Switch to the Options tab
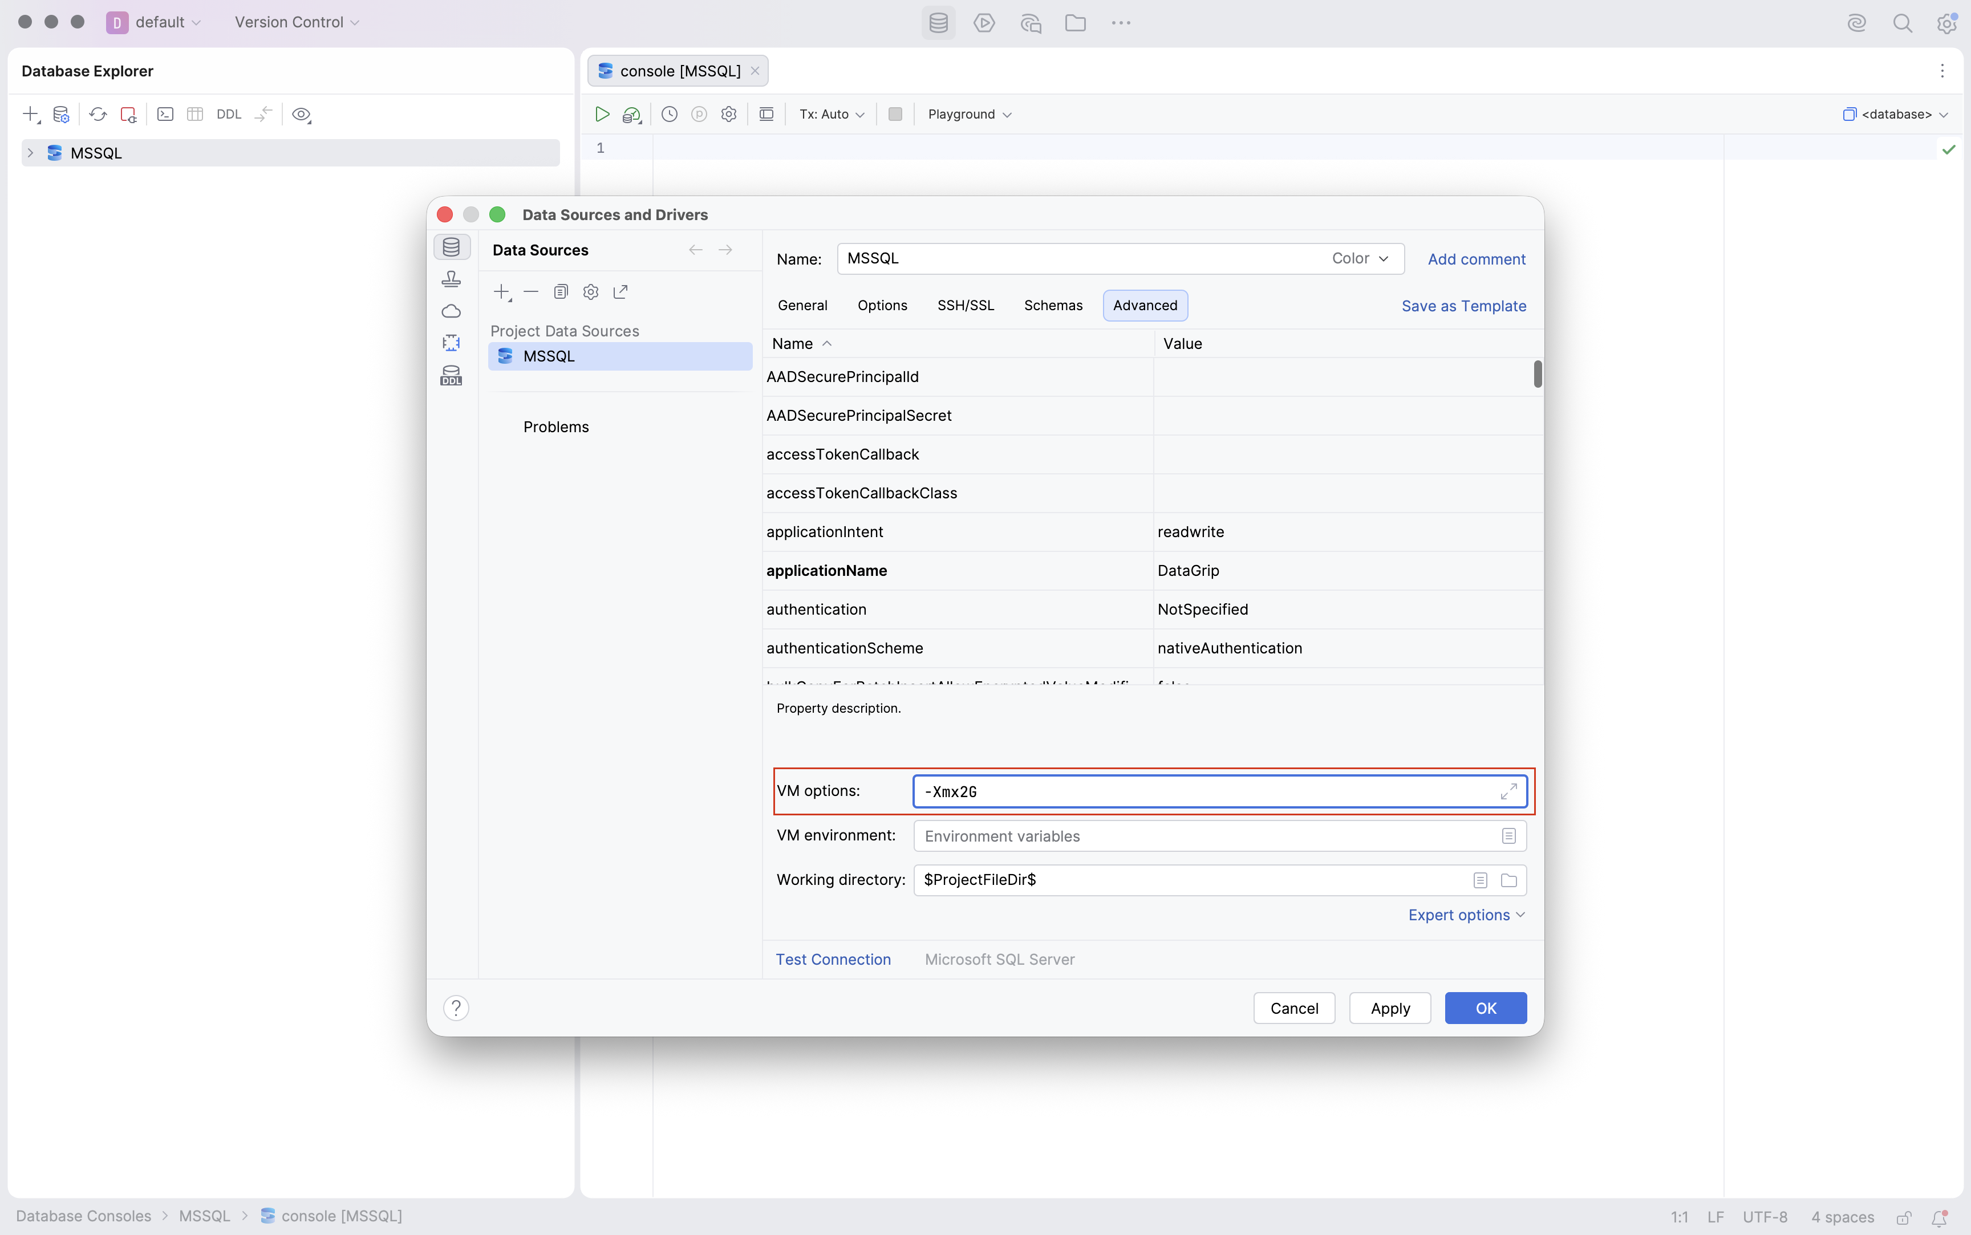The width and height of the screenshot is (1971, 1235). click(882, 306)
